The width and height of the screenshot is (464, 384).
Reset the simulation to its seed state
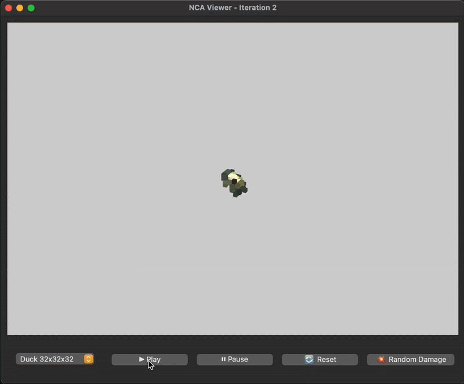pos(319,360)
